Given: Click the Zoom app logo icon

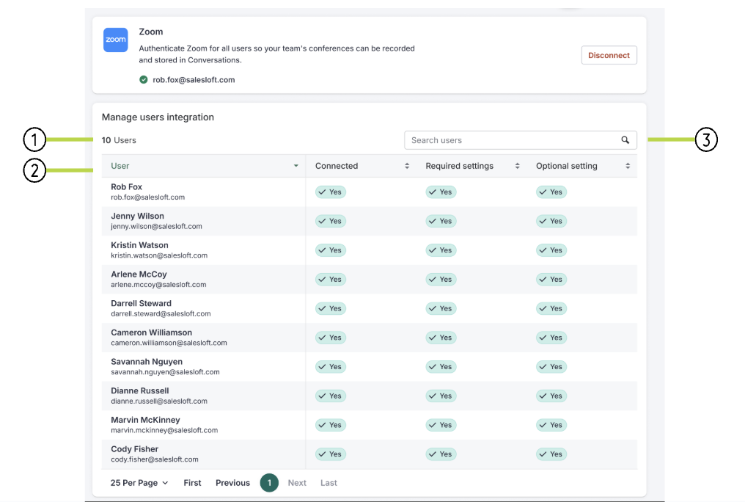Looking at the screenshot, I should (115, 40).
